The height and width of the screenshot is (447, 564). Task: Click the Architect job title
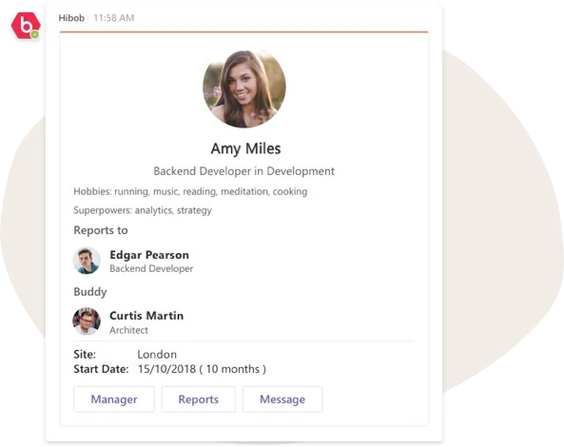[x=128, y=330]
